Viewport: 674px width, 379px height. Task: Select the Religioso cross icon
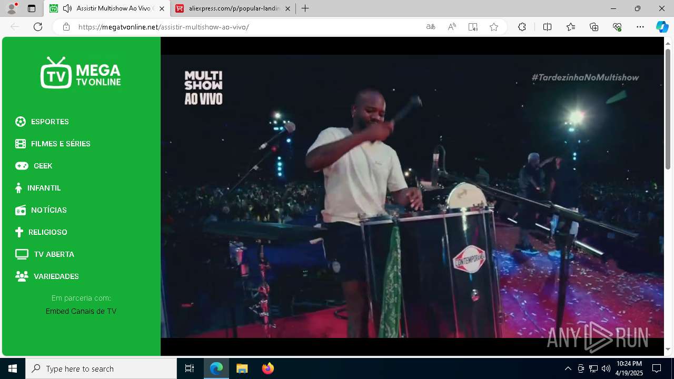(x=19, y=232)
